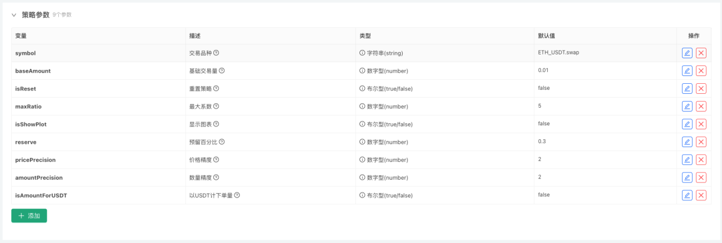
Task: Delete the amountPrecision parameter
Action: [x=701, y=177]
